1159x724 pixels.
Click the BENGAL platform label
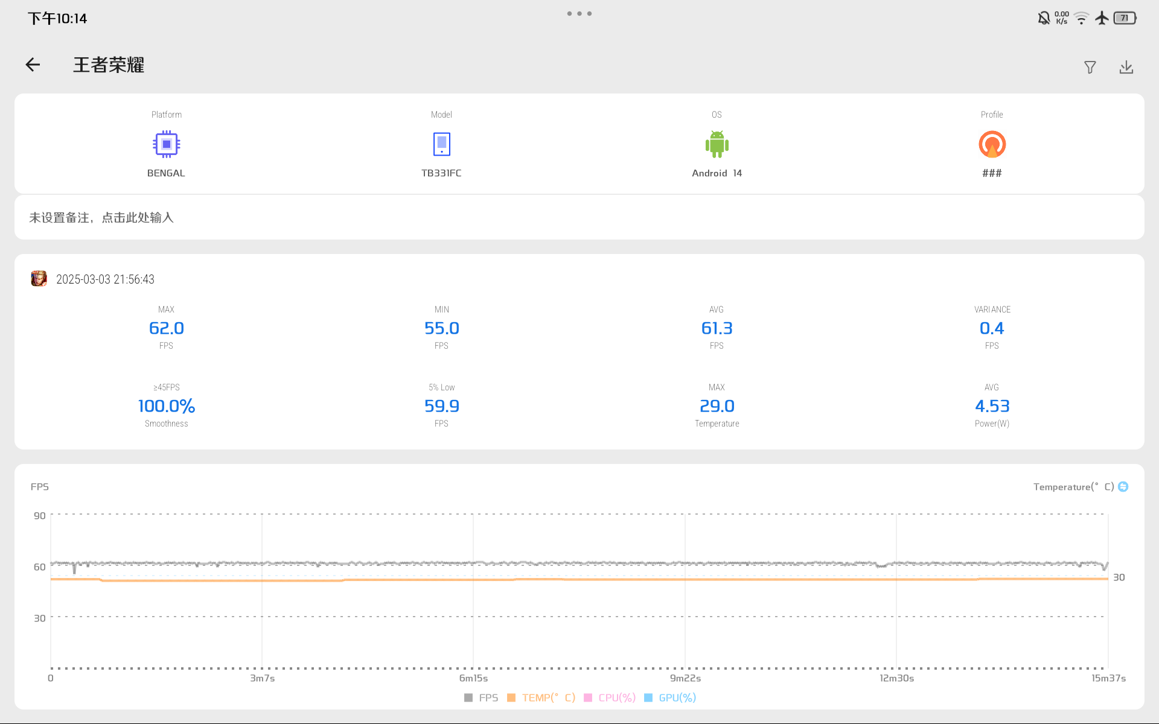tap(166, 173)
